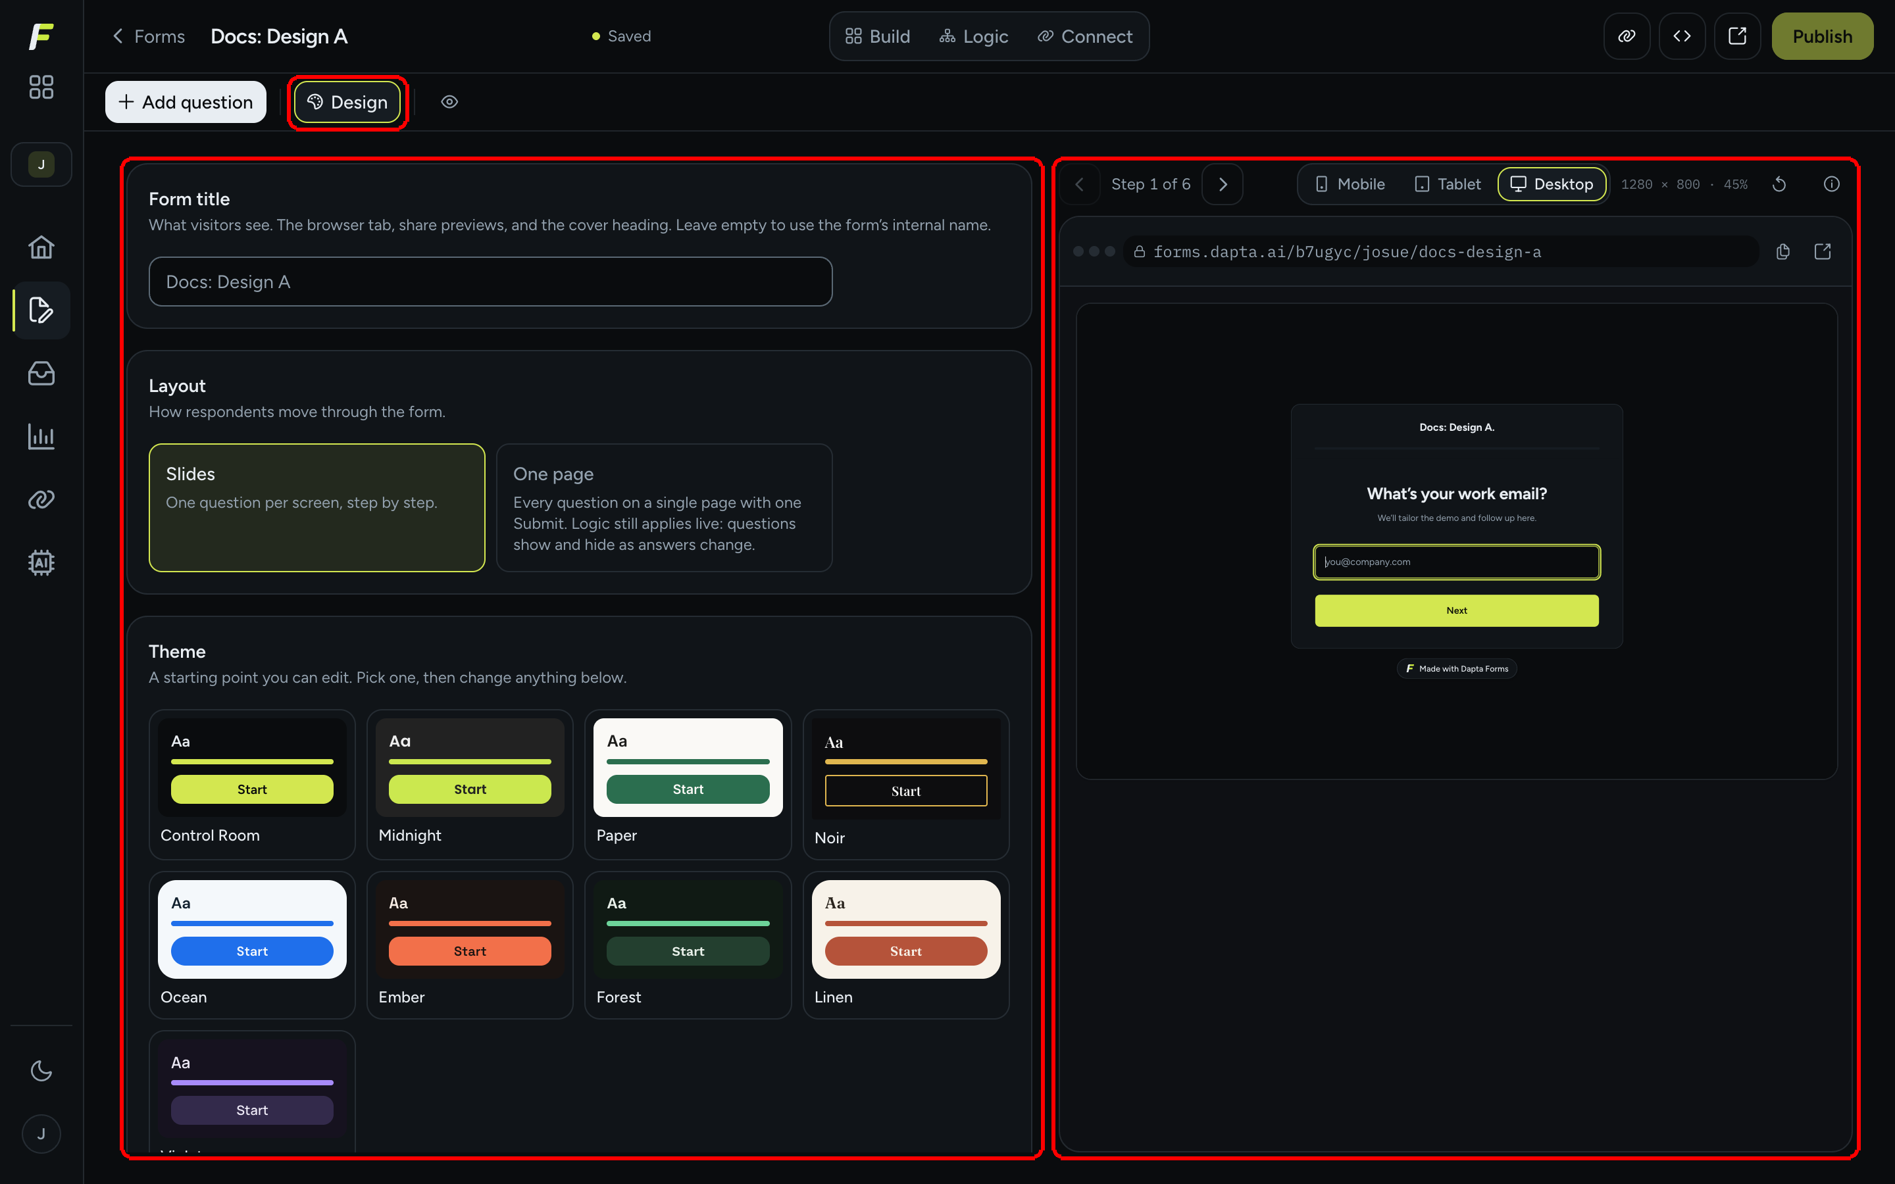Viewport: 1895px width, 1184px height.
Task: Open the Forms editor sidebar icon
Action: (41, 310)
